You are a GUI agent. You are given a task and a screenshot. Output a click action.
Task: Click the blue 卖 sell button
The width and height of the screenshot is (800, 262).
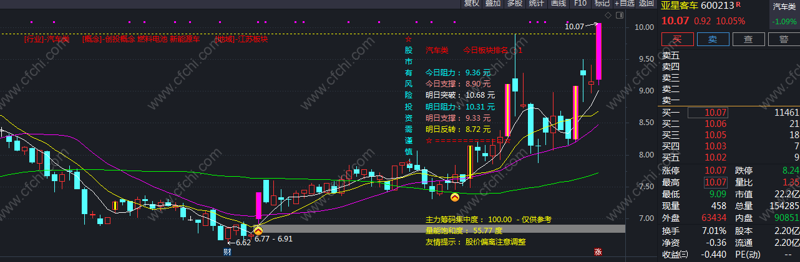713,39
